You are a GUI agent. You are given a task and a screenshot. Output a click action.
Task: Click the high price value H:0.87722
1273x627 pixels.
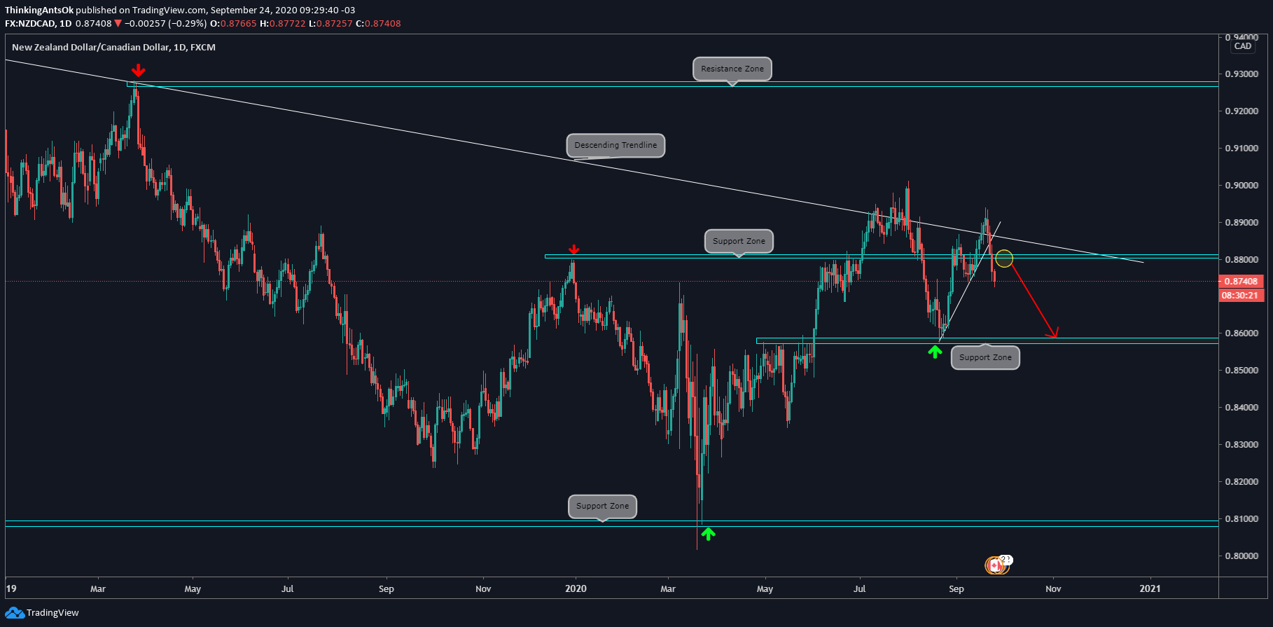(282, 23)
